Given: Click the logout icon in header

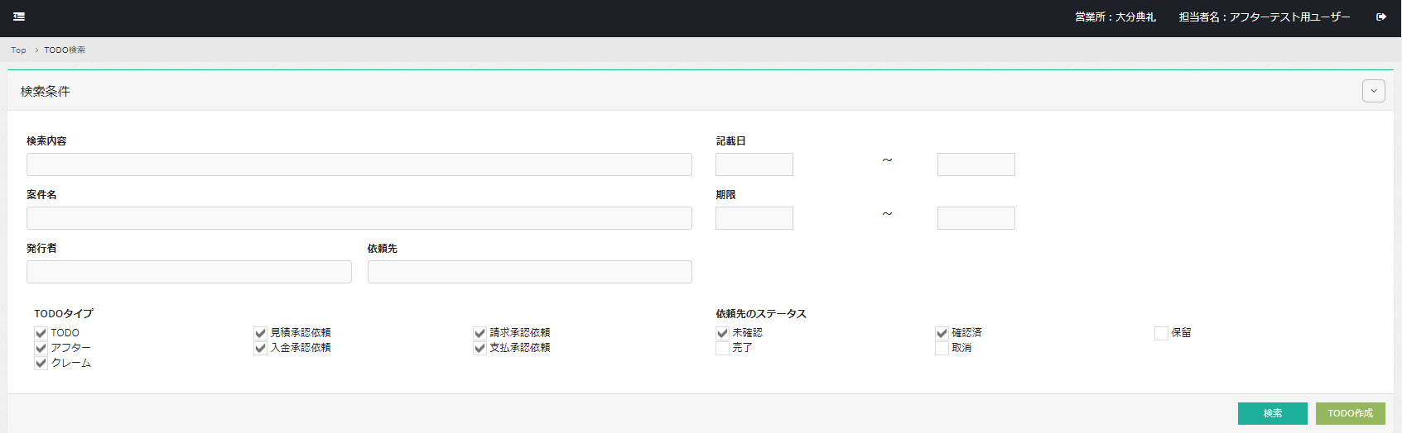Looking at the screenshot, I should (x=1381, y=17).
